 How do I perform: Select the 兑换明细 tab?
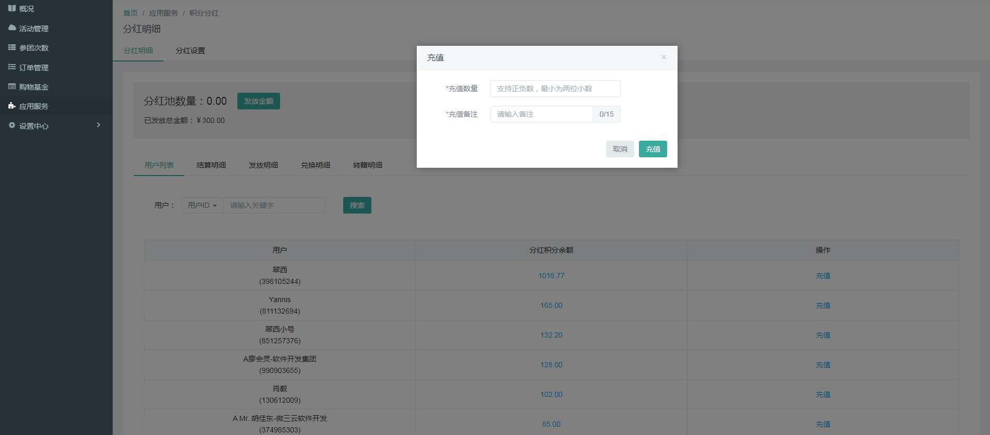point(316,165)
